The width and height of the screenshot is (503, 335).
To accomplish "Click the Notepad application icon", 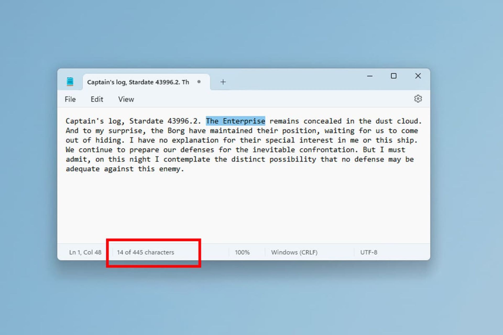I will tap(70, 81).
